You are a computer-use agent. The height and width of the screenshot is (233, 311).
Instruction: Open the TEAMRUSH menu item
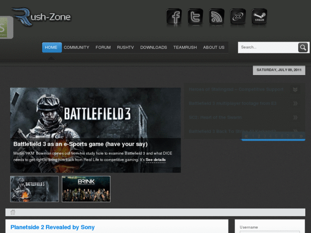[185, 47]
